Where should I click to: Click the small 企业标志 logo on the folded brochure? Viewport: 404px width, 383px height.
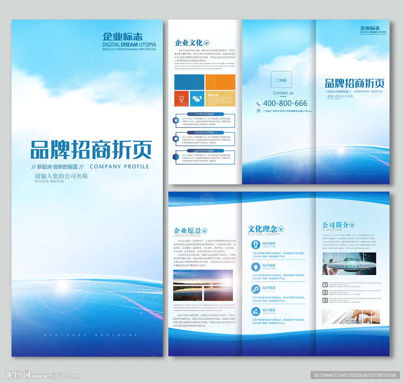point(370,28)
